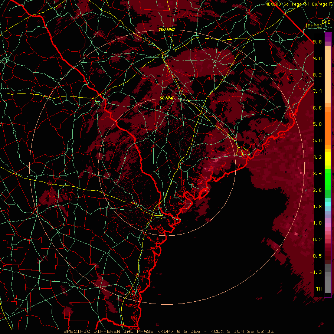This screenshot has height=334, width=334.
Task: Click the 0.2 value on the color scale
Action: (317, 240)
